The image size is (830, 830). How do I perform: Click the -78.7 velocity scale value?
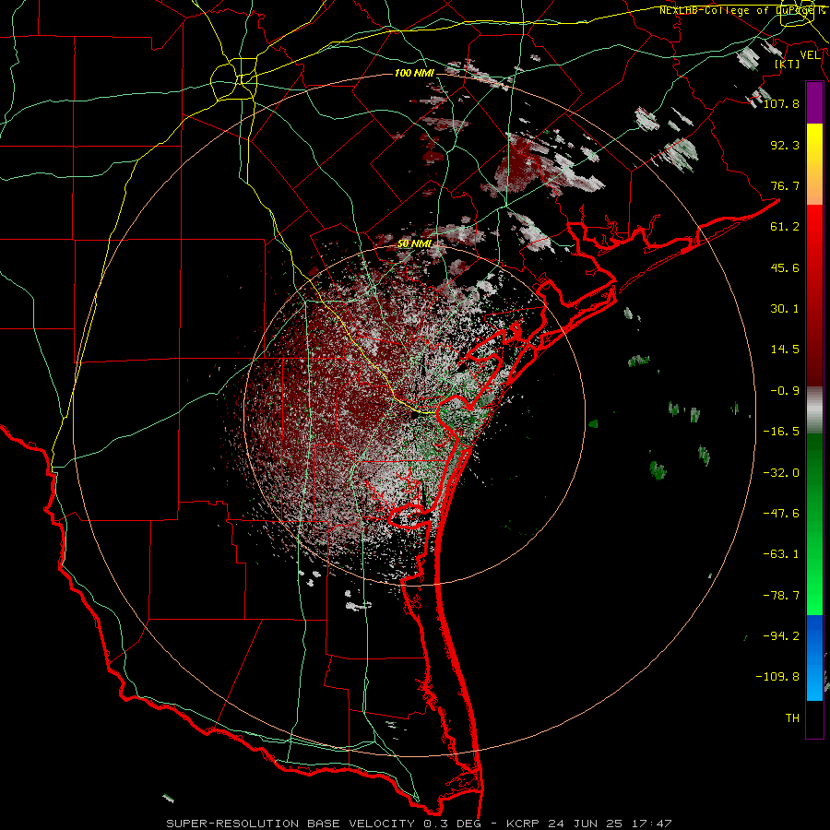[781, 596]
